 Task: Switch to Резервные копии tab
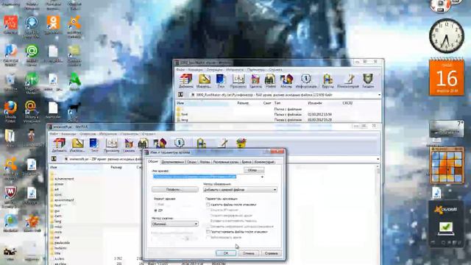click(226, 162)
